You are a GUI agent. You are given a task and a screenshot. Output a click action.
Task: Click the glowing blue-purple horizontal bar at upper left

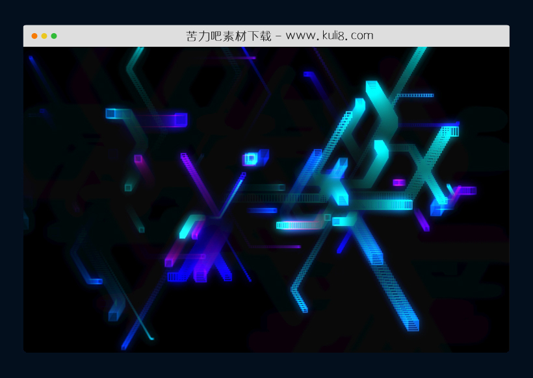pyautogui.click(x=147, y=118)
